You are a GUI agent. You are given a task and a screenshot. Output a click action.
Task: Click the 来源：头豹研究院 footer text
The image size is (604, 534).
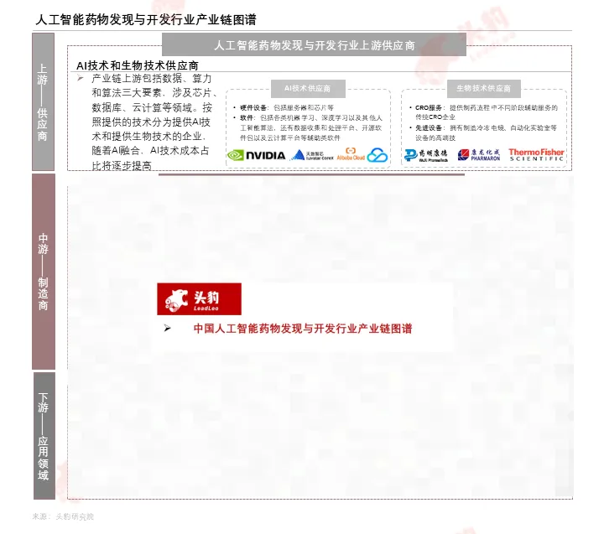pos(63,516)
